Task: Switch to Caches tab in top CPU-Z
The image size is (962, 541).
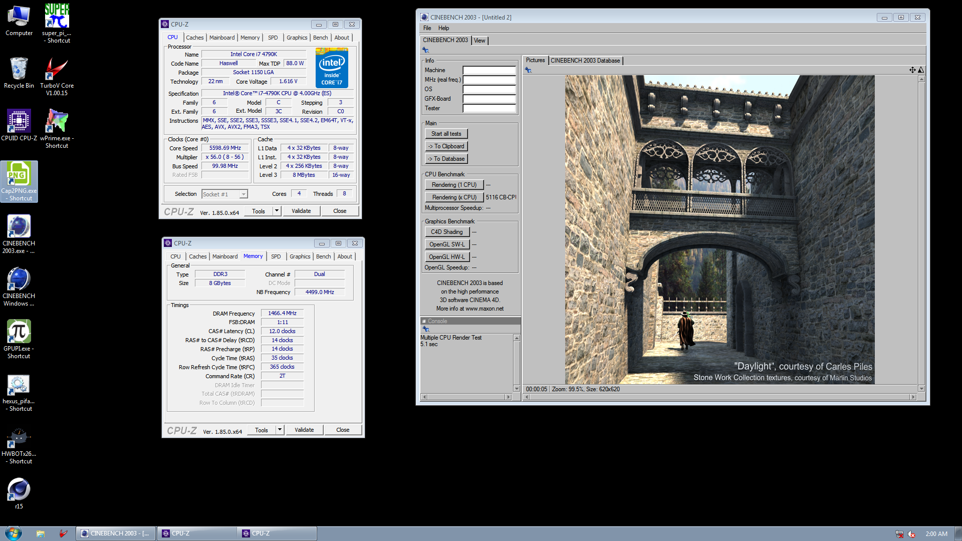Action: click(194, 38)
